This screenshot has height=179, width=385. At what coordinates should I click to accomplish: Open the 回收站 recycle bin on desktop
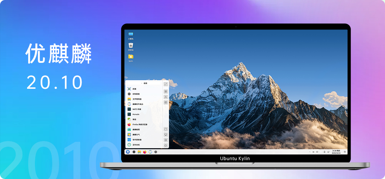(131, 45)
